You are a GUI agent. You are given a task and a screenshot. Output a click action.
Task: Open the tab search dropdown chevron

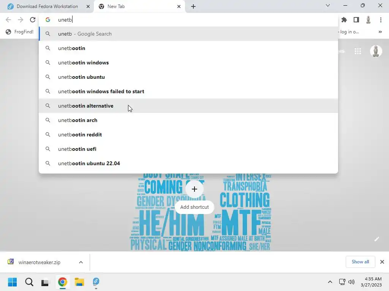328,5
